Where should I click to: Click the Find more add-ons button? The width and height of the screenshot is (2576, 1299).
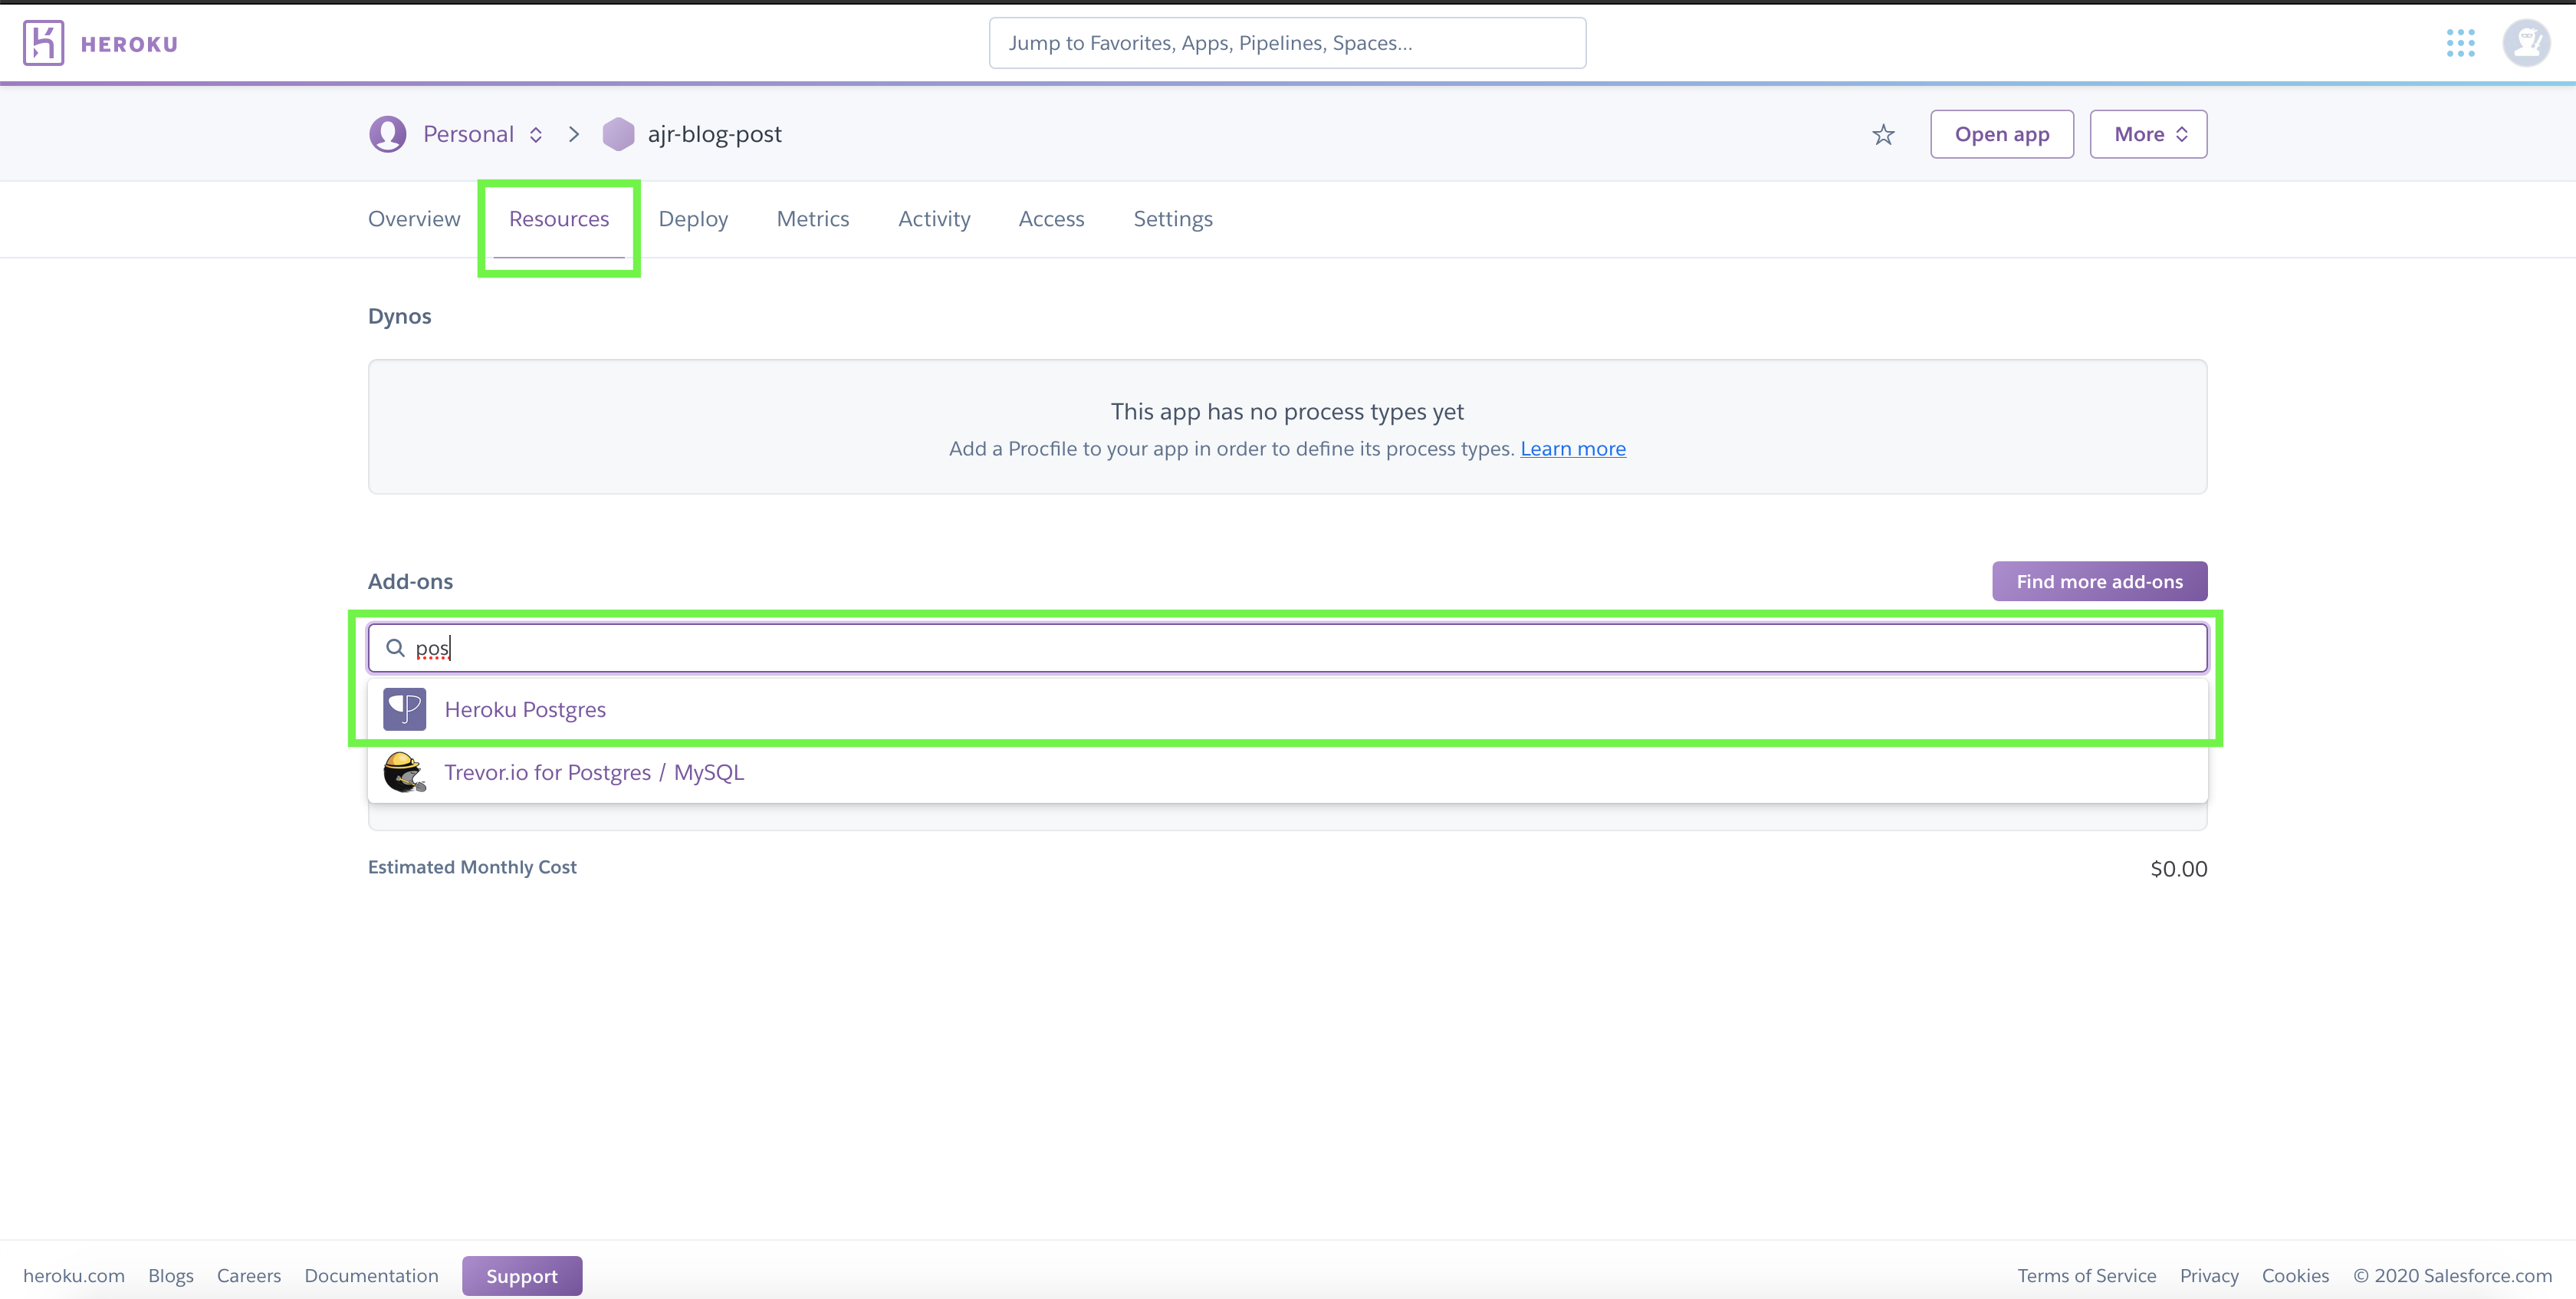[x=2098, y=580]
